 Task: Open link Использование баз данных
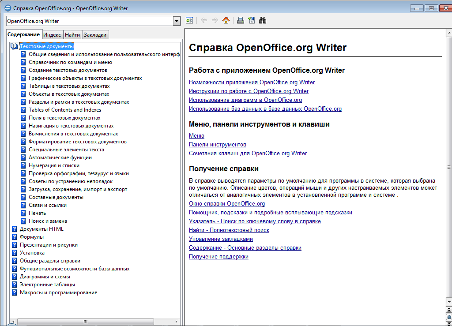(265, 109)
